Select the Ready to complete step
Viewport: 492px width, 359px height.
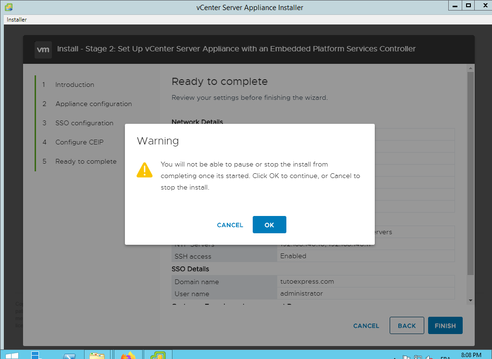86,161
